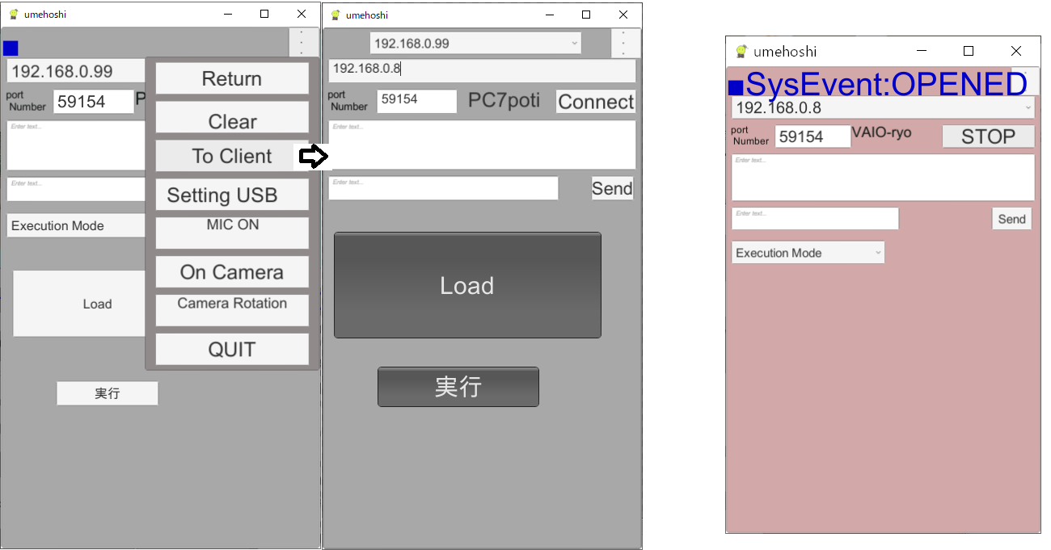Toggle the Camera Rotation option
The image size is (1051, 550).
coord(232,310)
